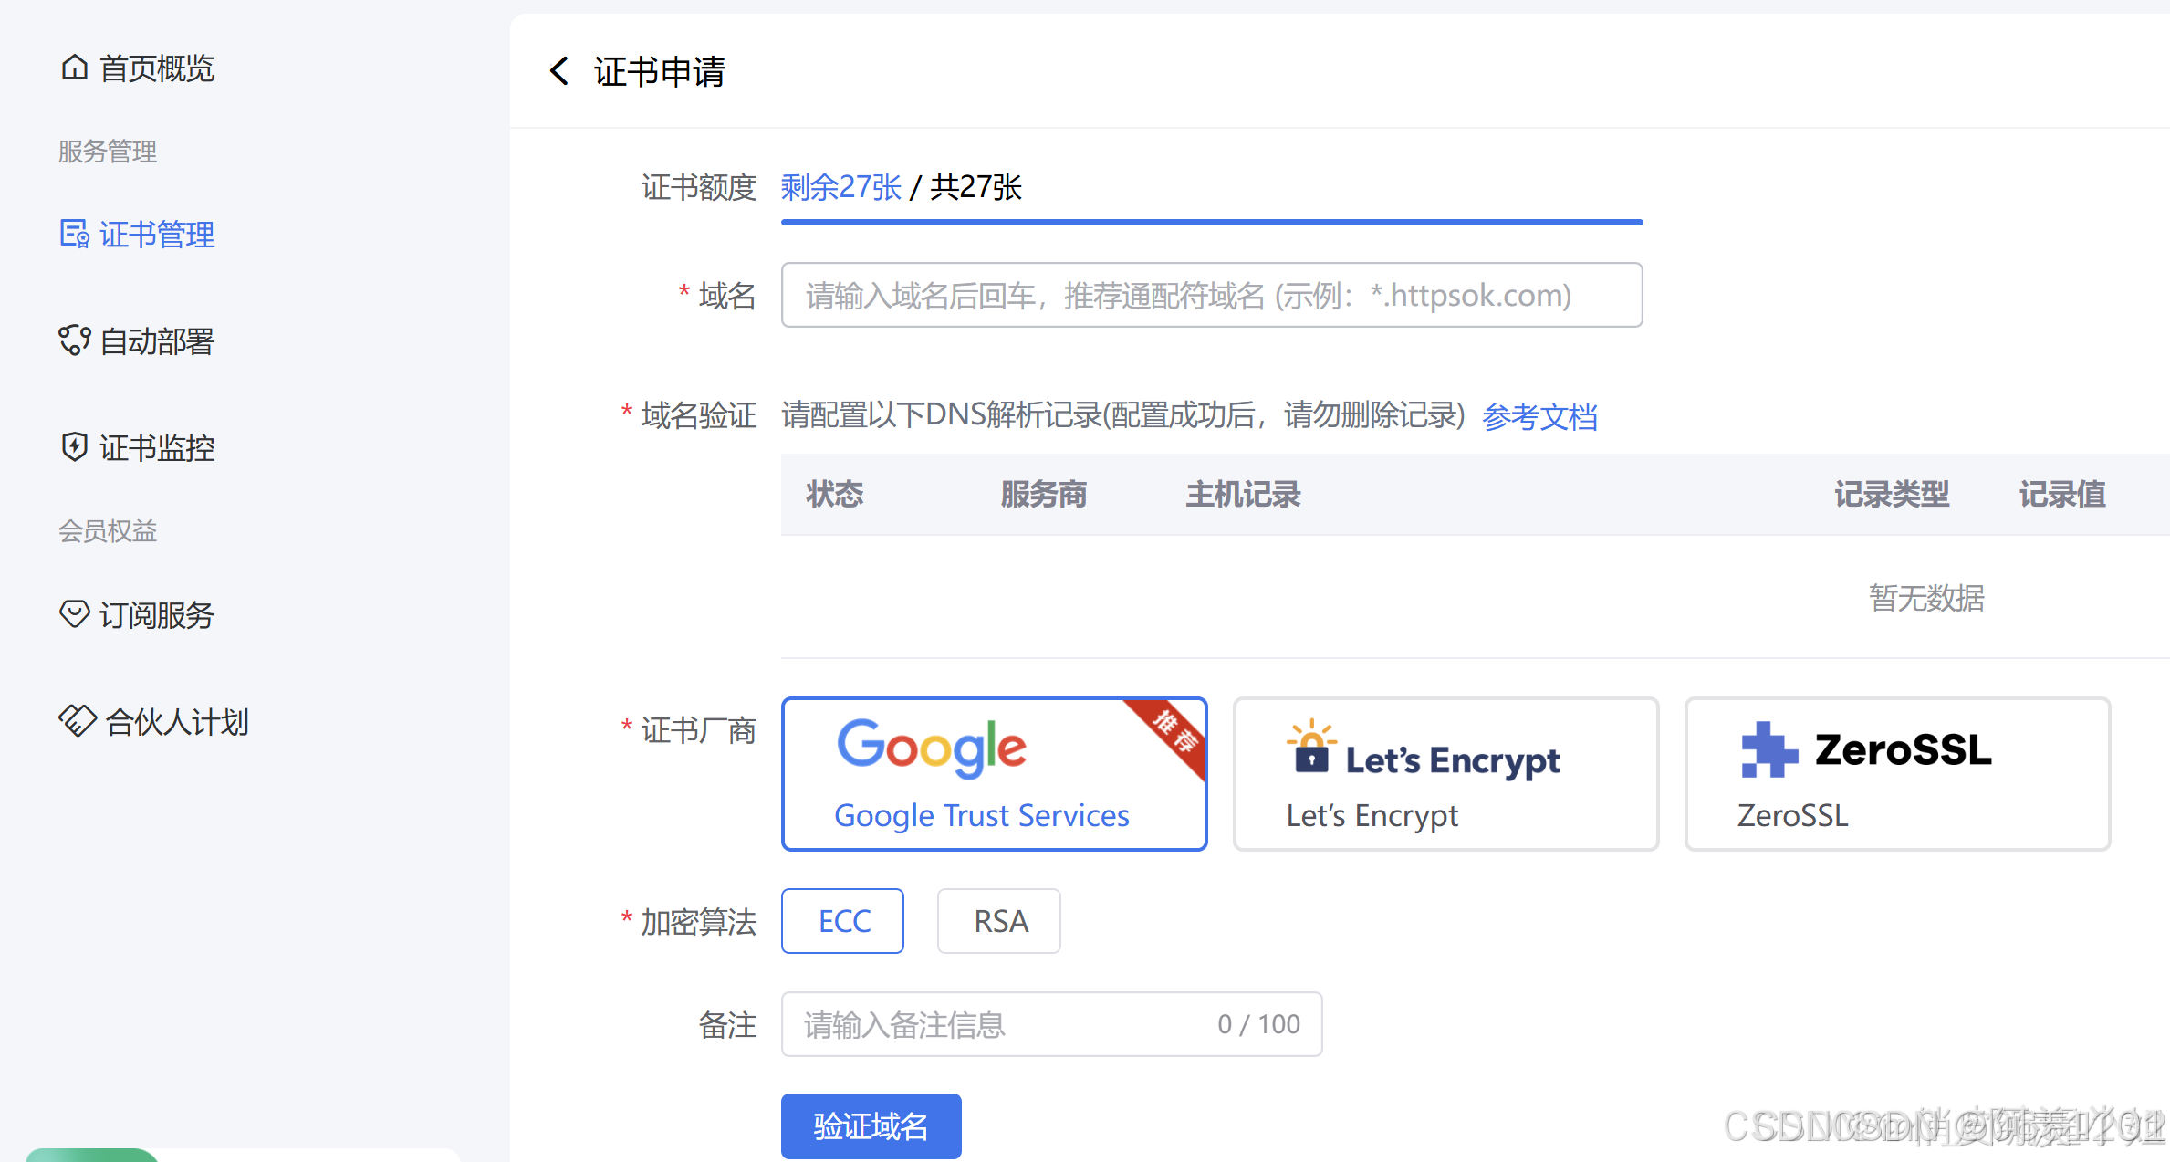
Task: Select RSA encryption algorithm
Action: click(x=998, y=920)
